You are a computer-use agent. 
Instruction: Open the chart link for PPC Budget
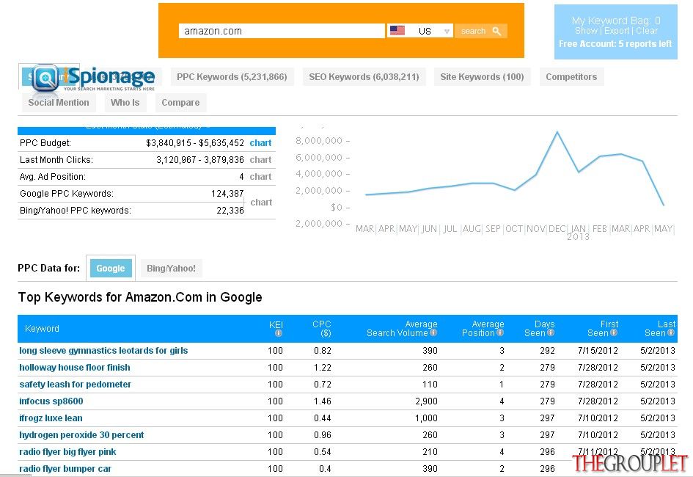[x=260, y=143]
